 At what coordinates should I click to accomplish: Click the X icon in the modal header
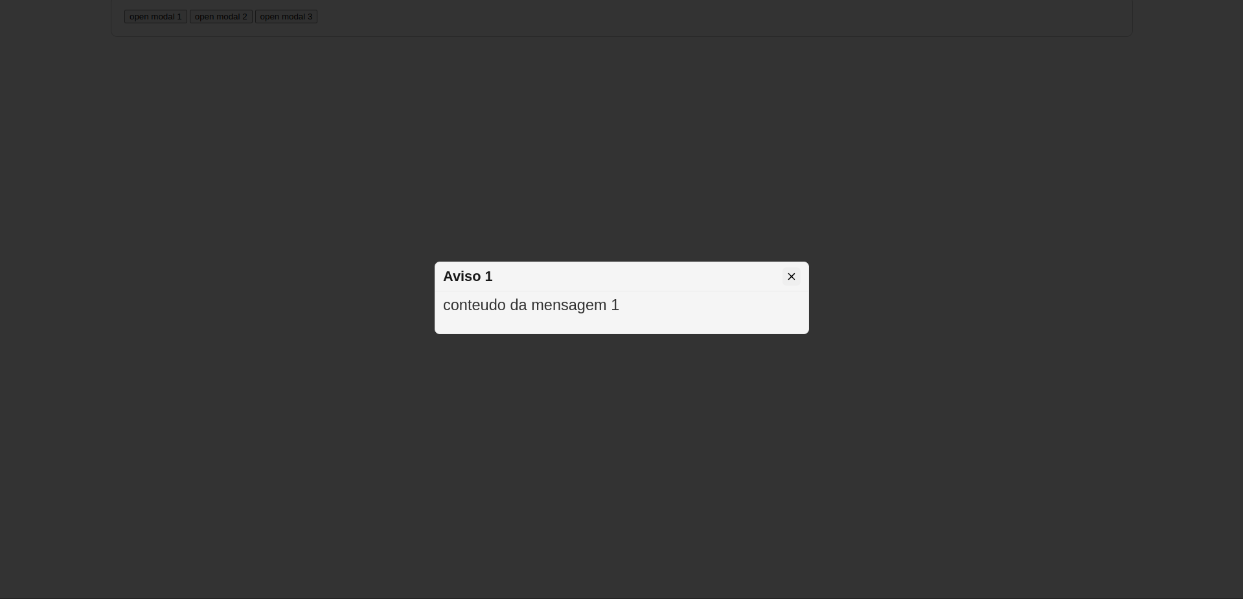click(x=791, y=277)
